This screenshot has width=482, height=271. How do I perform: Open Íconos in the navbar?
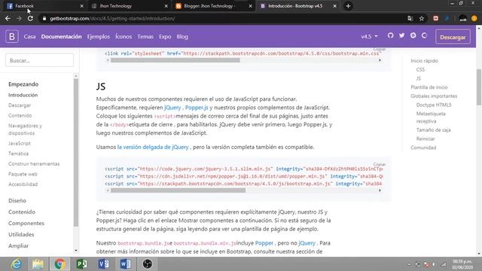click(124, 37)
